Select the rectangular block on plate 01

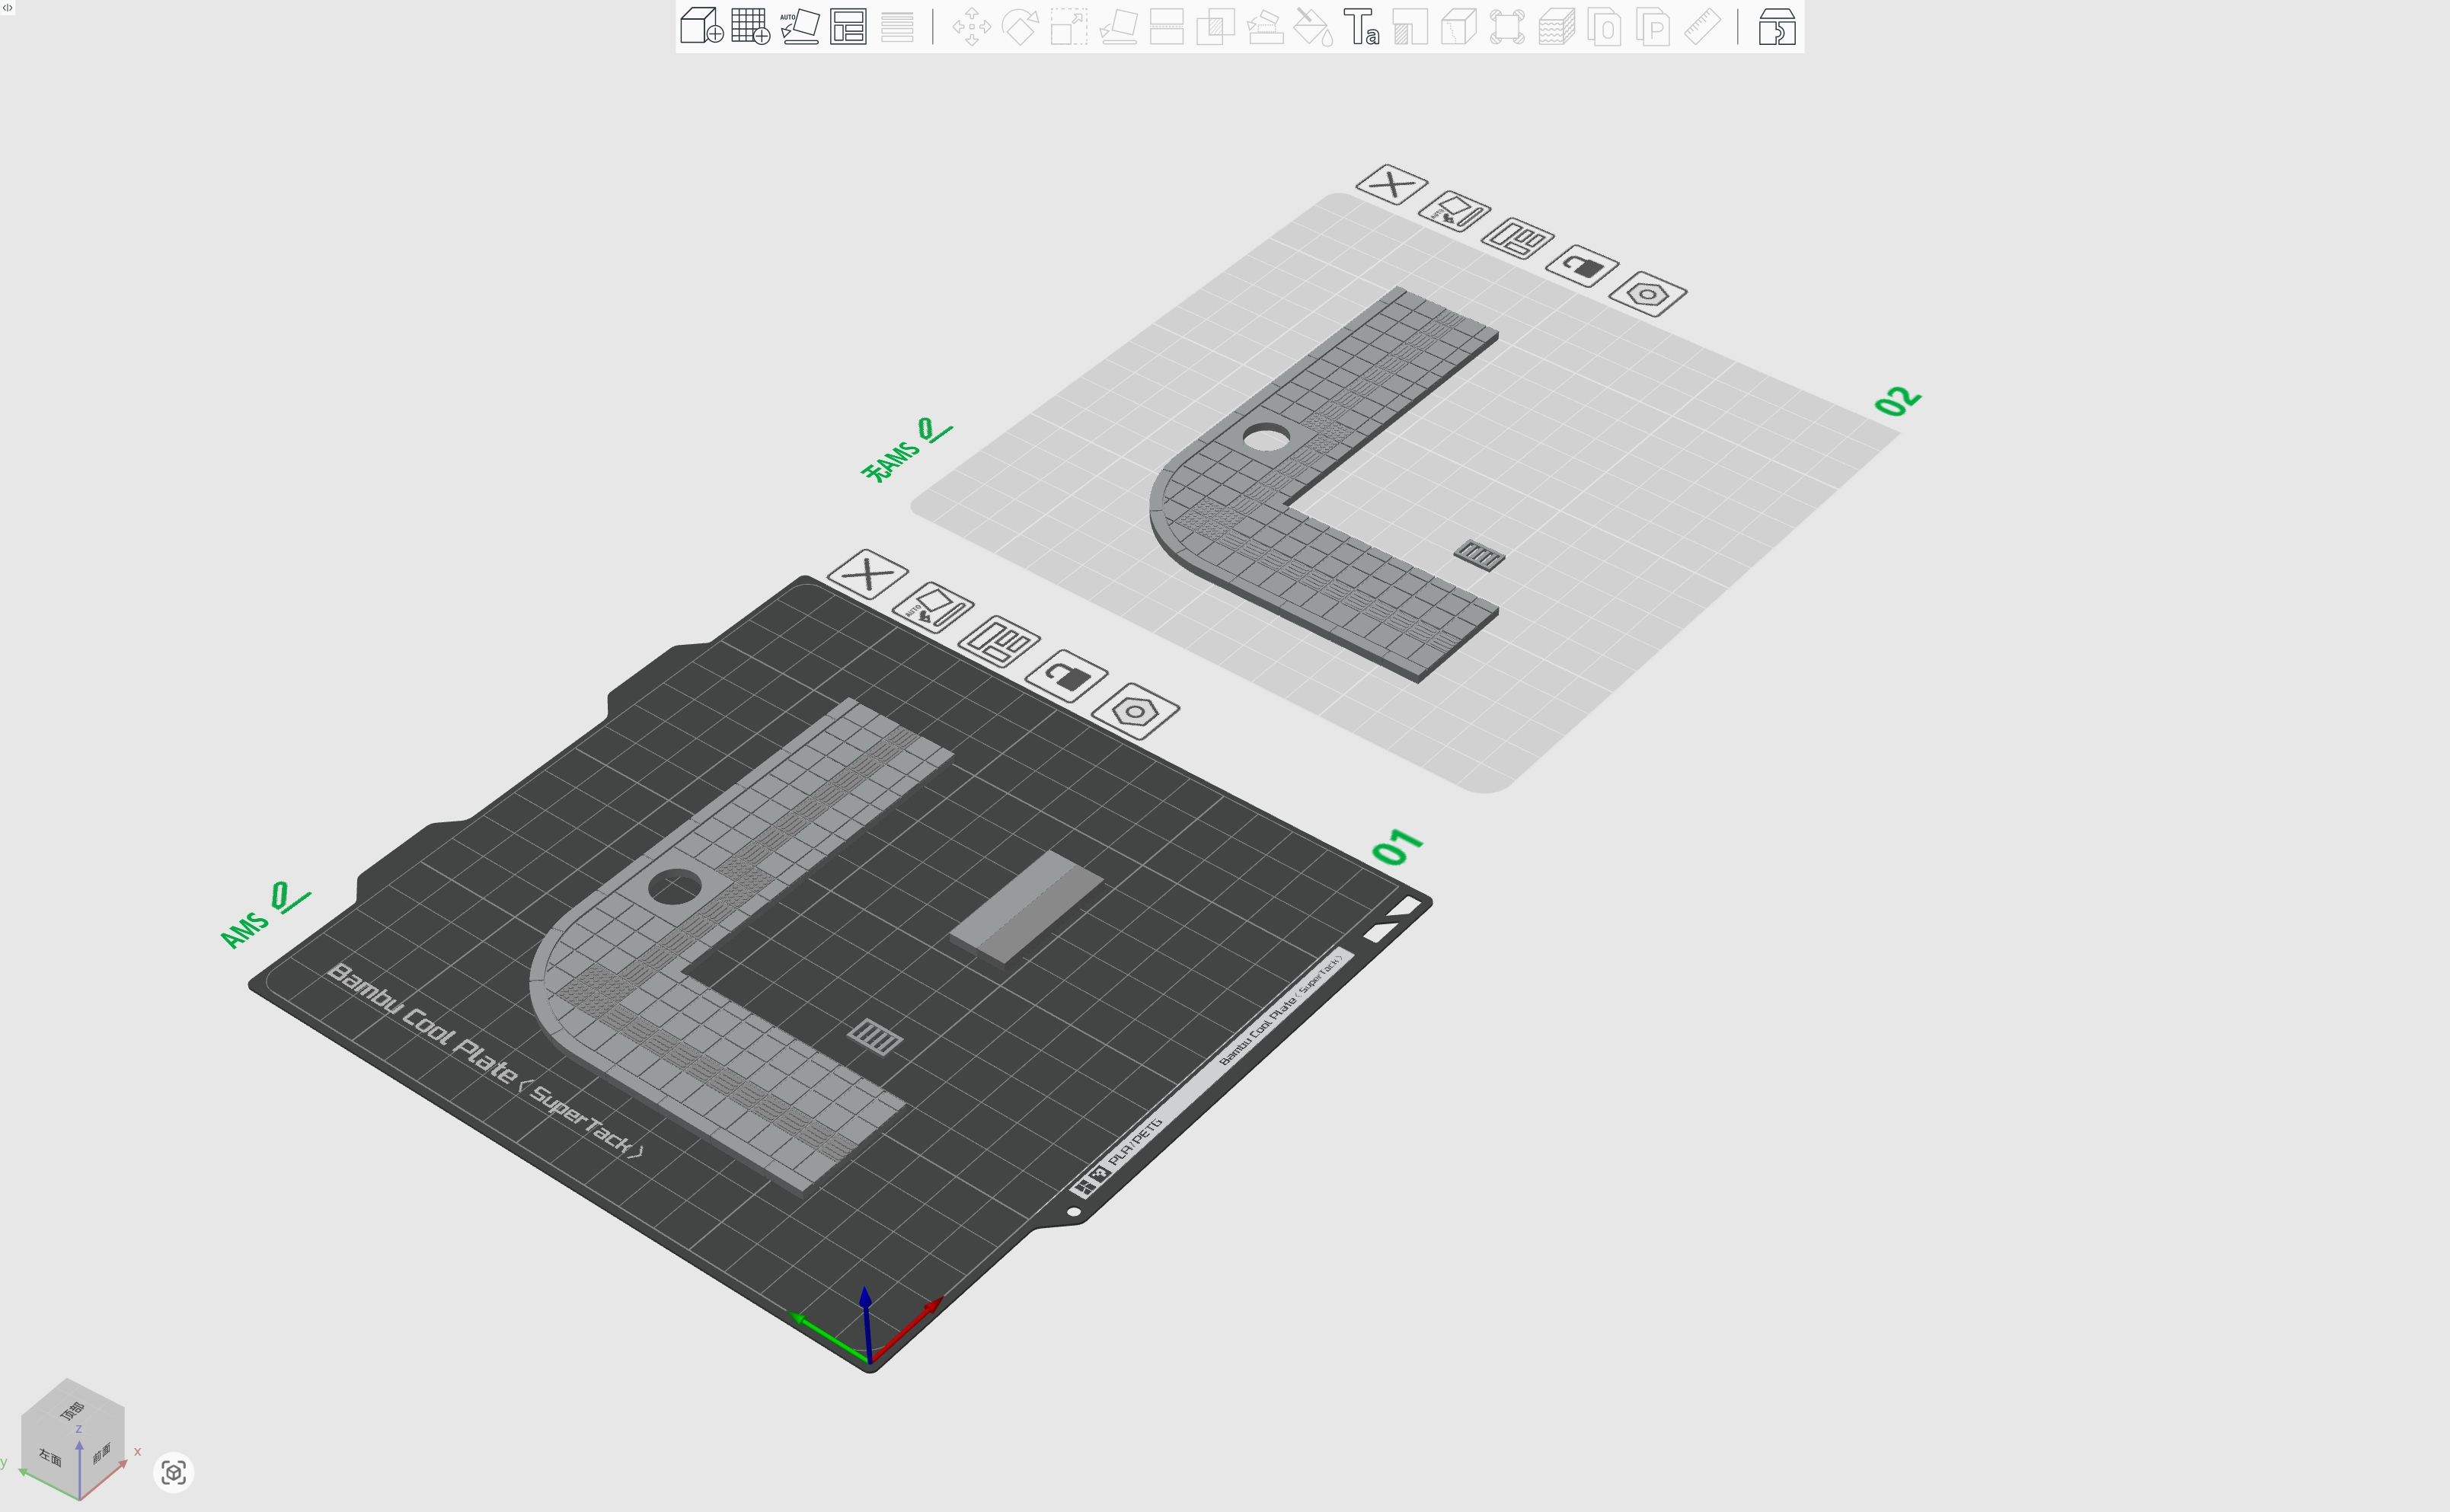pos(1026,908)
